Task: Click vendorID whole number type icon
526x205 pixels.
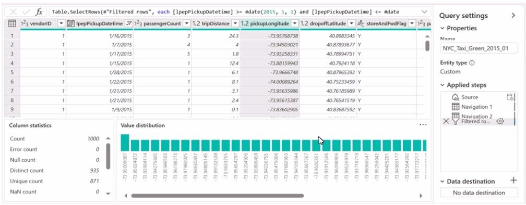Action: (24, 24)
